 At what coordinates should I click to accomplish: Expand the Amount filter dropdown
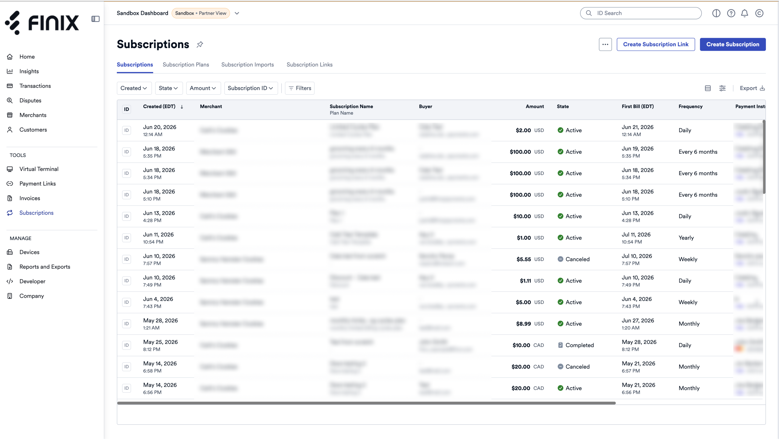point(203,88)
